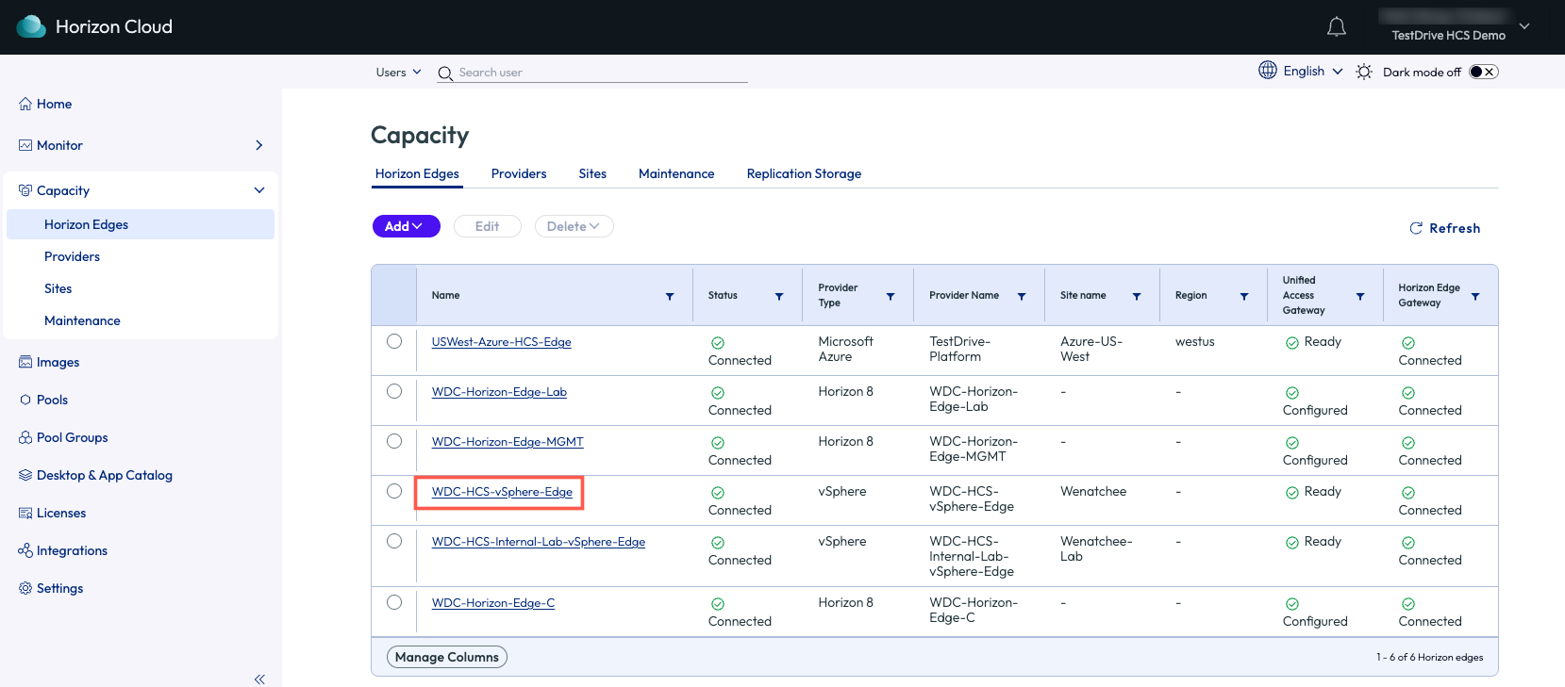Image resolution: width=1565 pixels, height=687 pixels.
Task: Click the filter icon in Name column
Action: (x=670, y=296)
